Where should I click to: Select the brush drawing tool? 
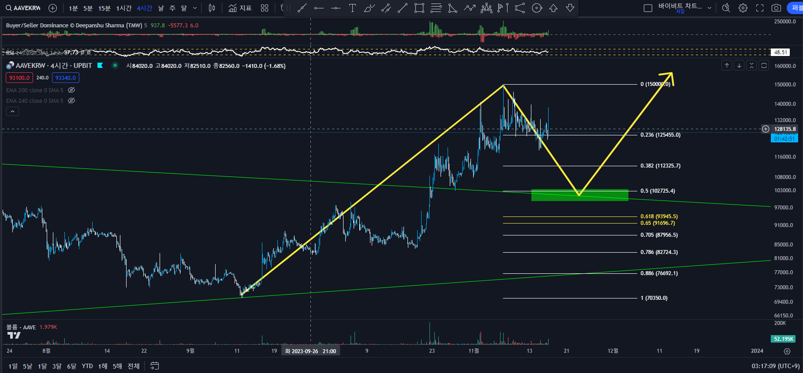pos(369,8)
